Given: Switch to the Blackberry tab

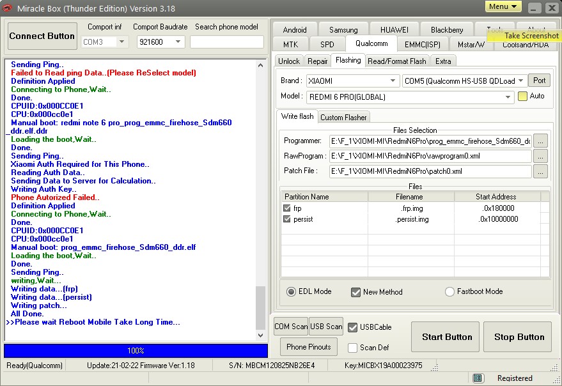Looking at the screenshot, I should [x=447, y=30].
